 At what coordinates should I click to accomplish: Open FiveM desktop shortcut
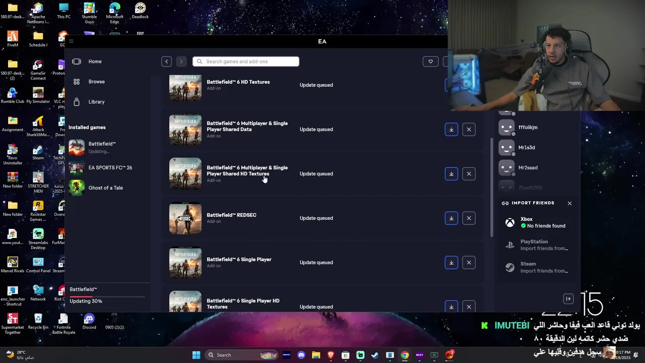click(13, 39)
